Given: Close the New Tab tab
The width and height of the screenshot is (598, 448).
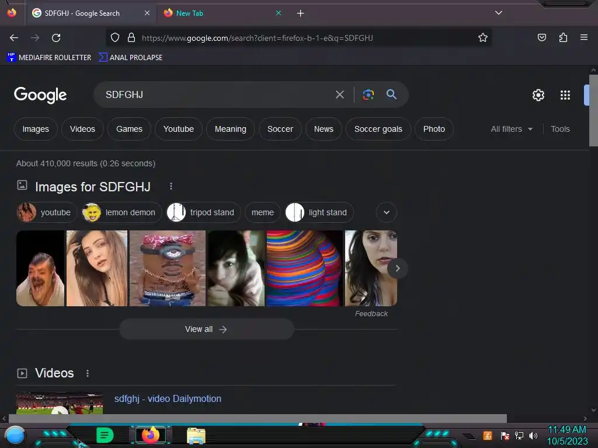Looking at the screenshot, I should coord(279,13).
